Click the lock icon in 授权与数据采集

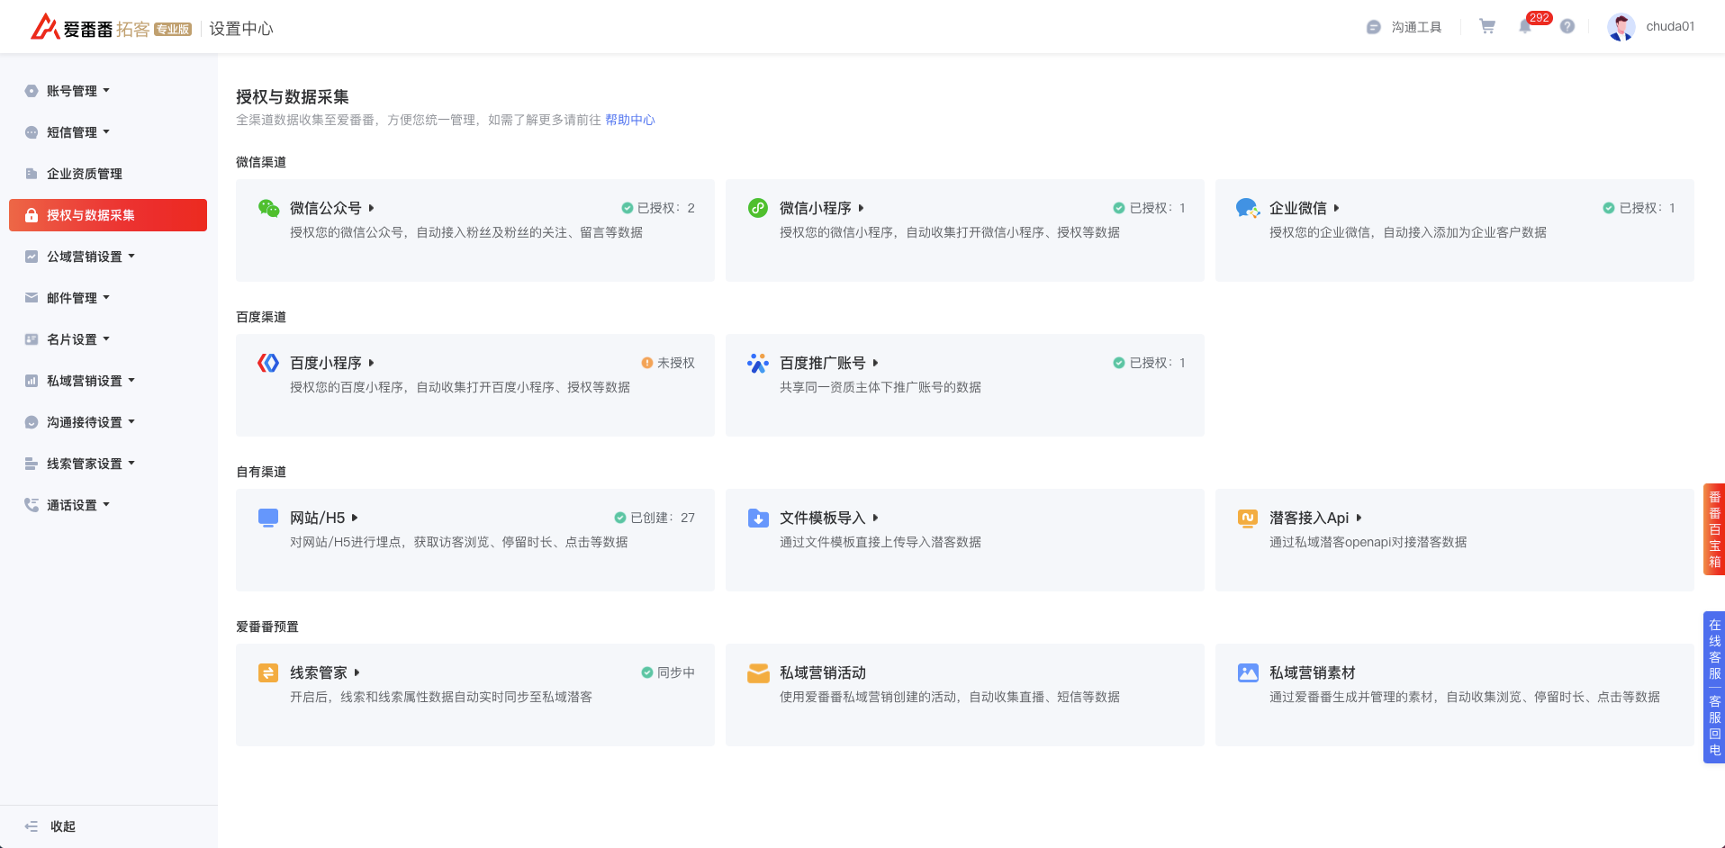[32, 215]
